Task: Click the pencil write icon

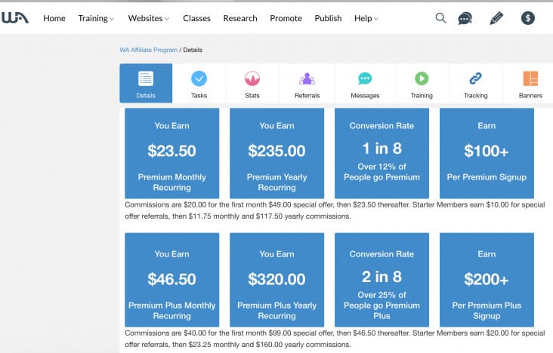Action: (x=496, y=18)
